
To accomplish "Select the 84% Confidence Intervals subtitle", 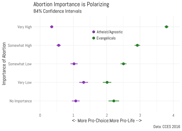I will click(x=57, y=11).
